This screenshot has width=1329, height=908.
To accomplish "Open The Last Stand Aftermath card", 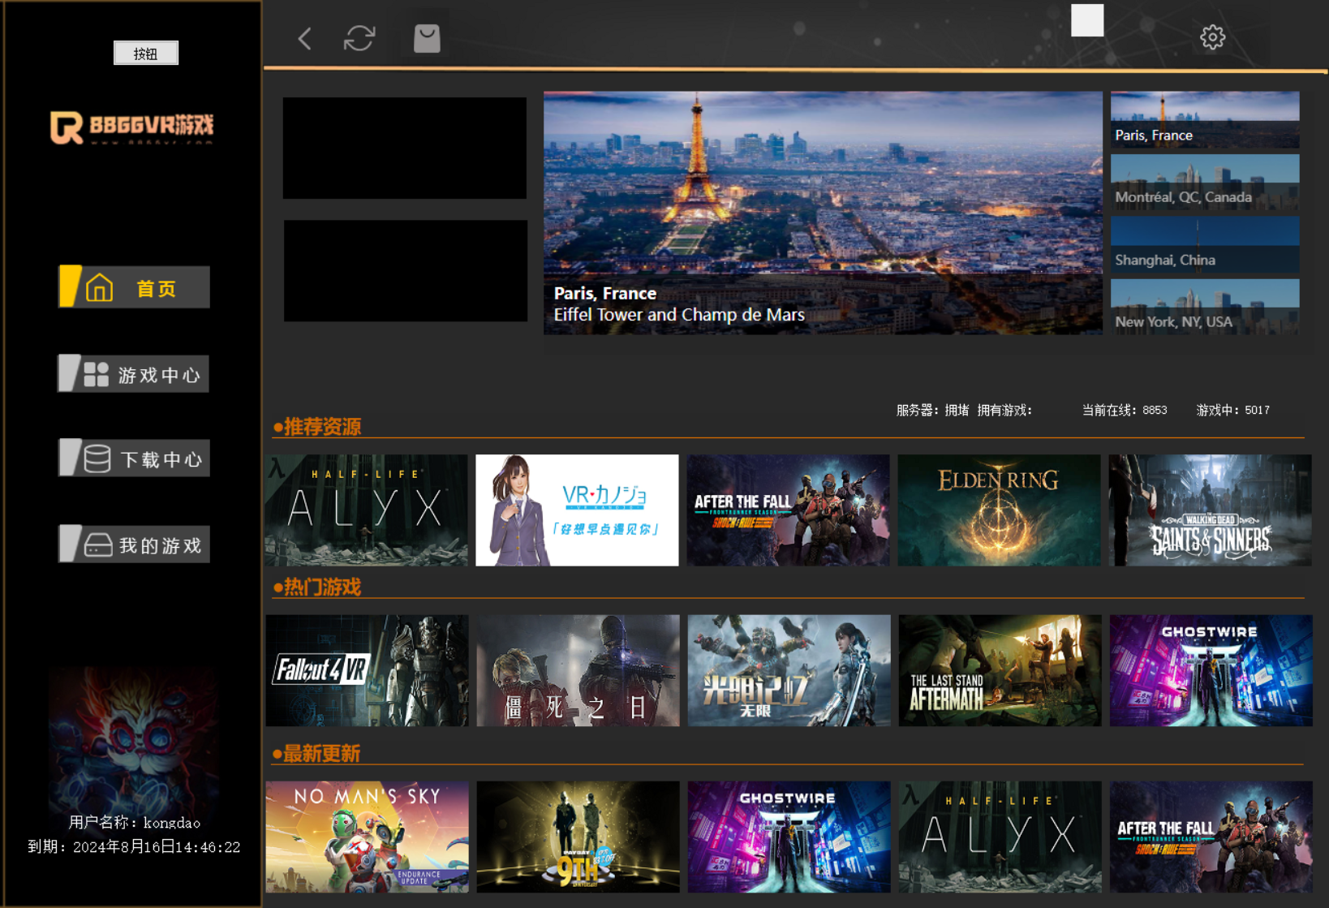I will [x=1000, y=670].
